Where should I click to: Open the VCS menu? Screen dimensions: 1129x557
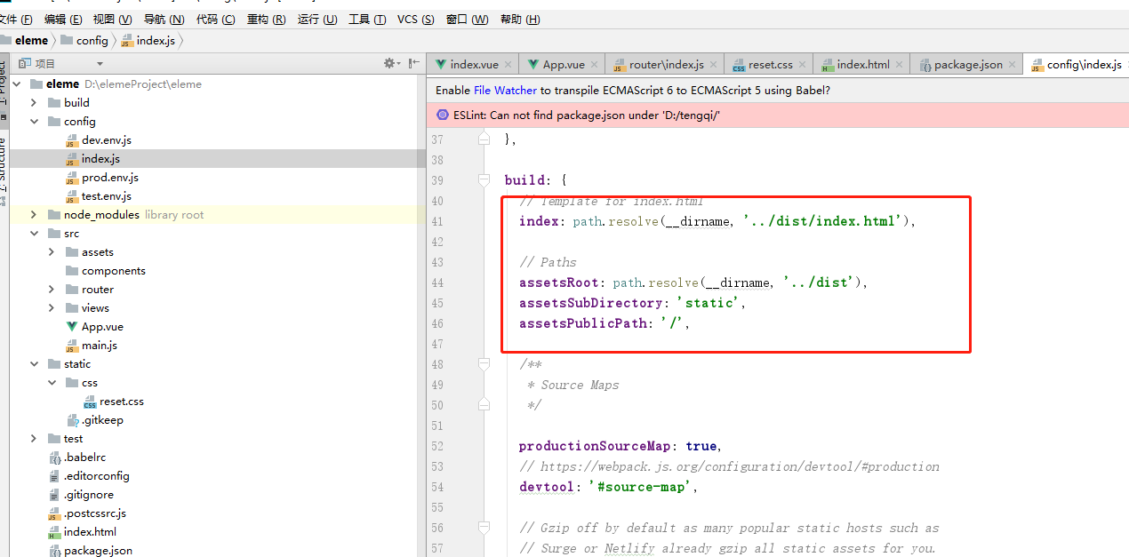pyautogui.click(x=418, y=19)
